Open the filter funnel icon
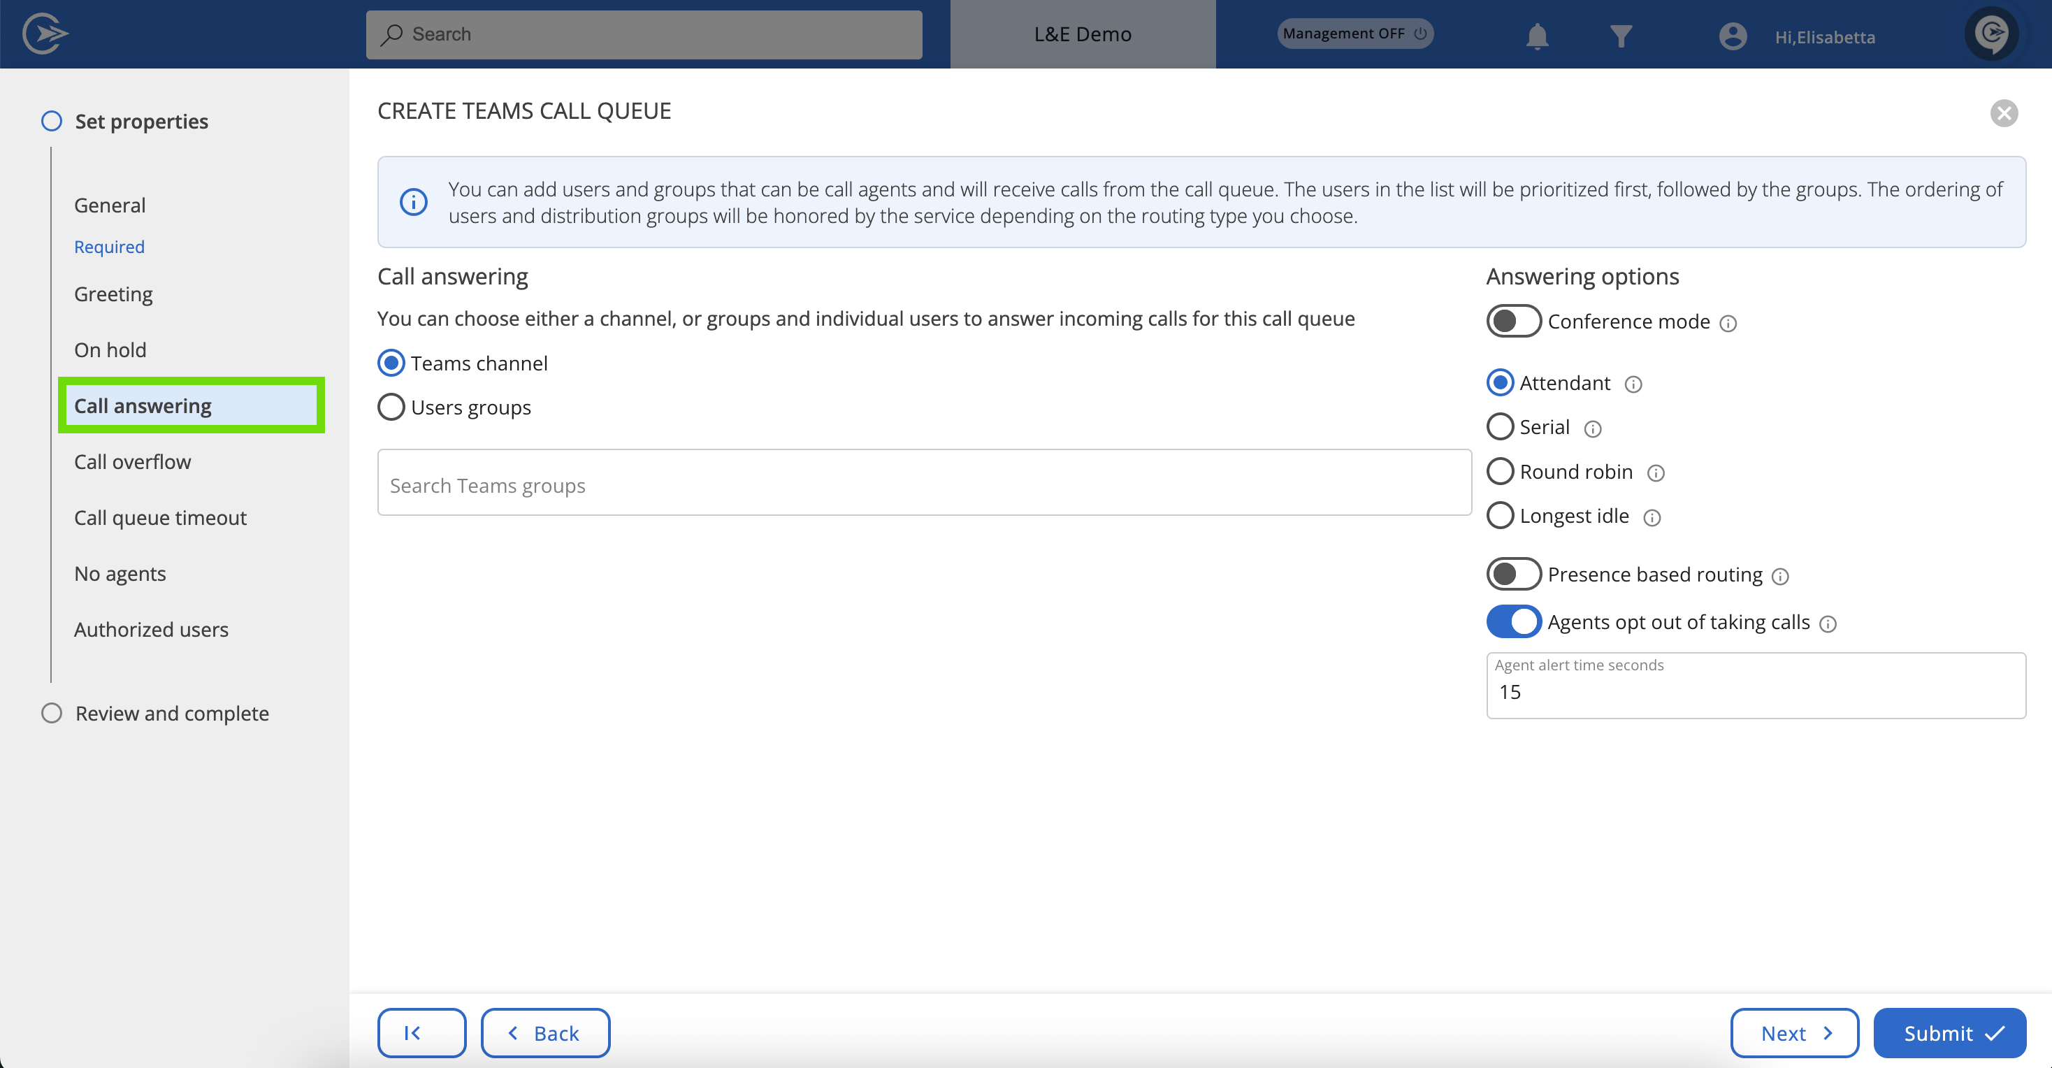Image resolution: width=2052 pixels, height=1068 pixels. (x=1620, y=36)
